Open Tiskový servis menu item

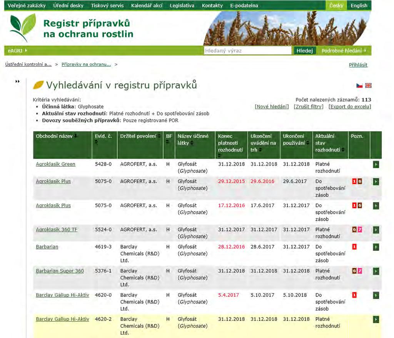click(107, 5)
